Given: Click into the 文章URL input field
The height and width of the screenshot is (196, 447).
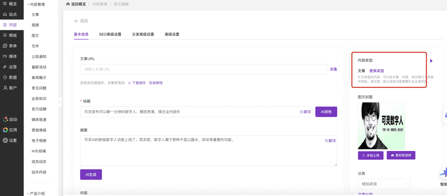Looking at the screenshot, I should tap(203, 69).
